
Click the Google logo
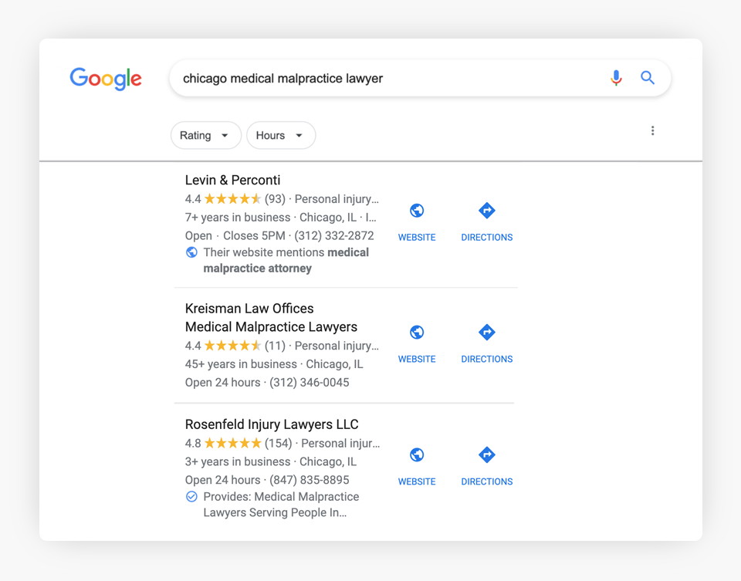(106, 79)
